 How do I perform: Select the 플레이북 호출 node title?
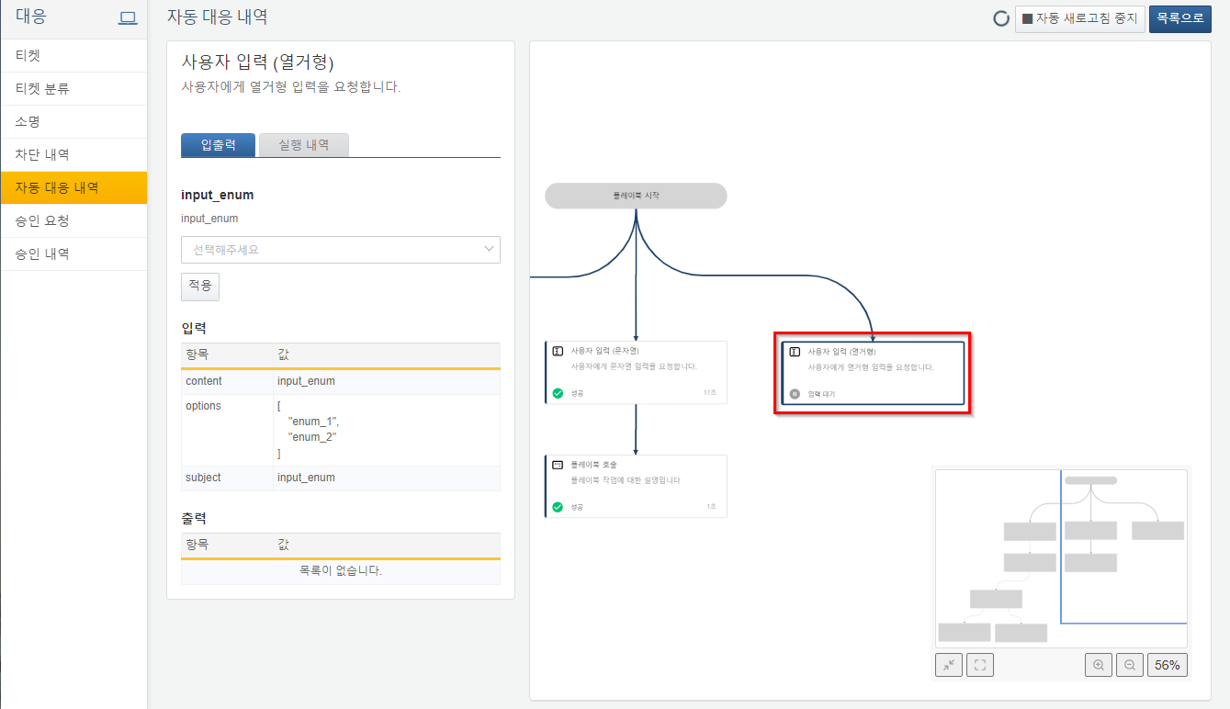coord(593,465)
